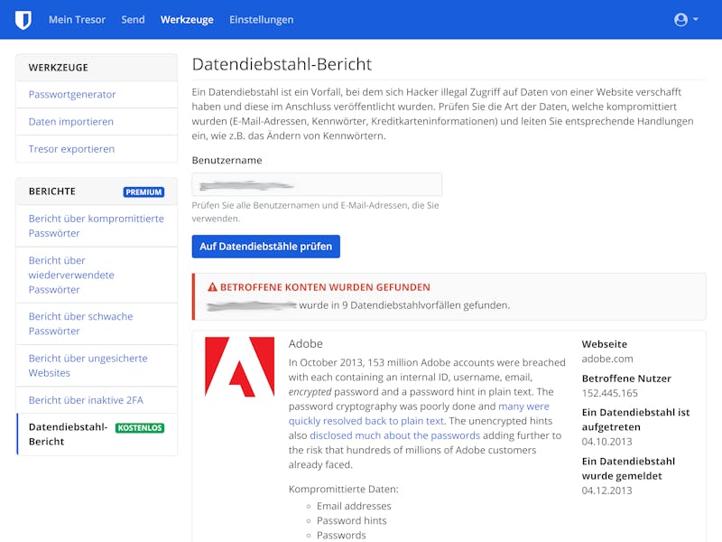The image size is (722, 542).
Task: Click the 'Webseite' label
Action: pos(604,344)
